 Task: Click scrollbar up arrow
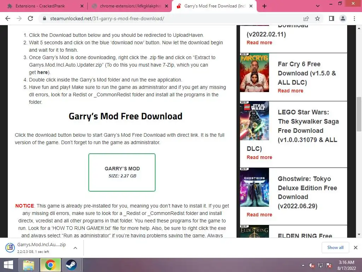(359, 28)
